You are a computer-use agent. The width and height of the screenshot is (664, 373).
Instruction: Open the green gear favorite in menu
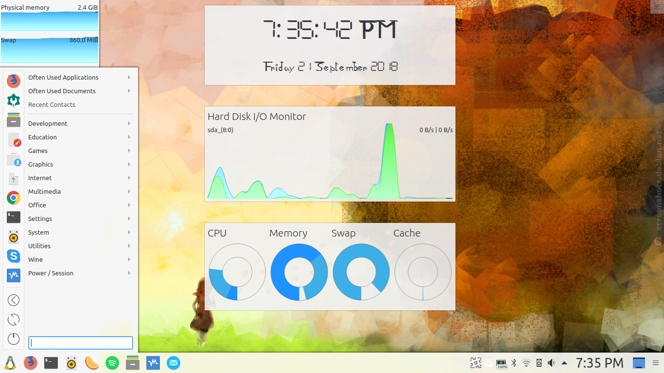(14, 100)
